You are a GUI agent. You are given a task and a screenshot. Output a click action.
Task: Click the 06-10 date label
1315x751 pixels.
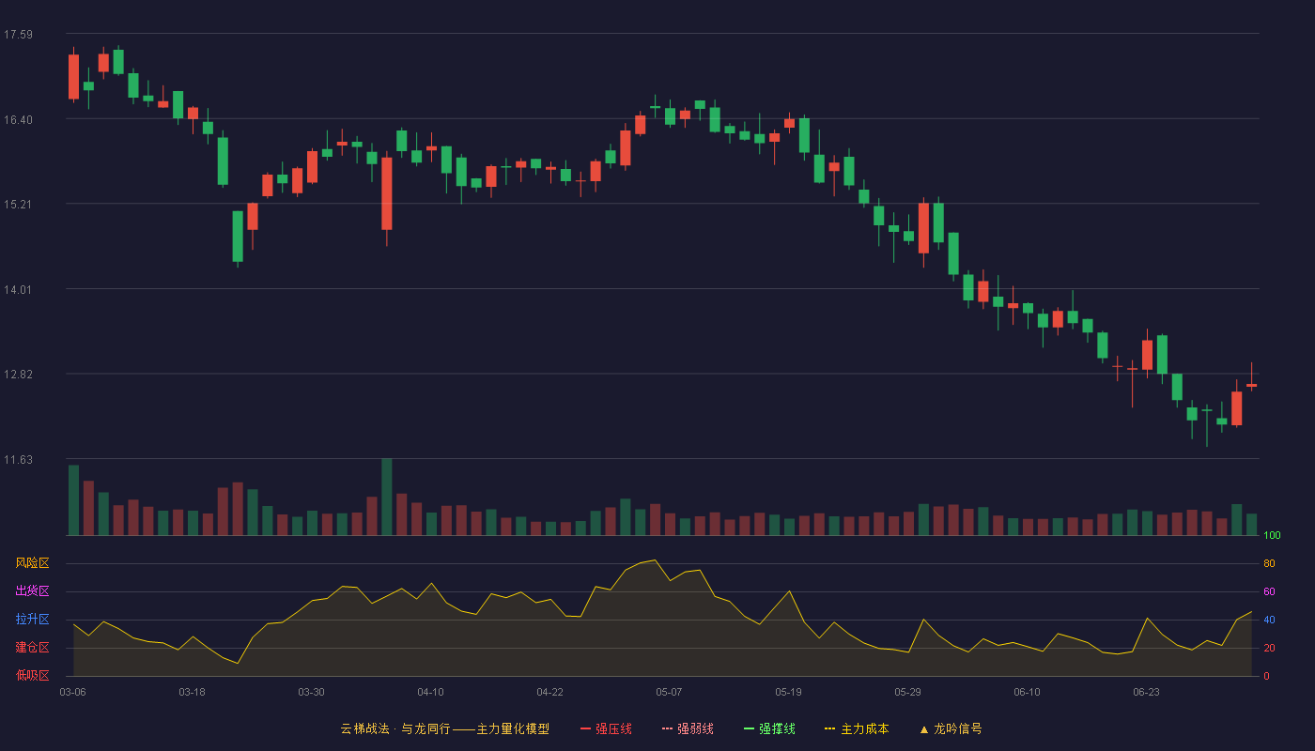click(x=1027, y=692)
